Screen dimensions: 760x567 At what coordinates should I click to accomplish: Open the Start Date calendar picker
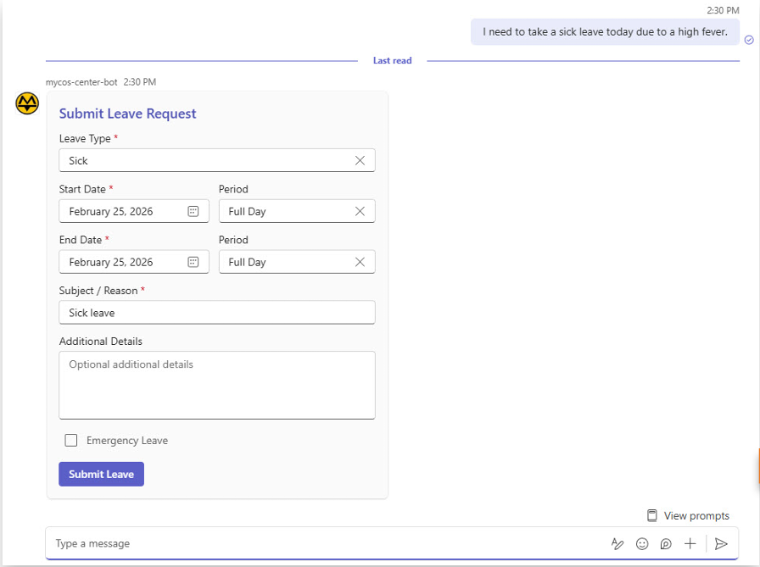193,212
